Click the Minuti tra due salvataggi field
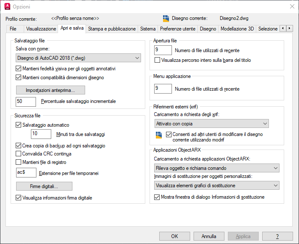This screenshot has width=299, height=244. (x=41, y=134)
